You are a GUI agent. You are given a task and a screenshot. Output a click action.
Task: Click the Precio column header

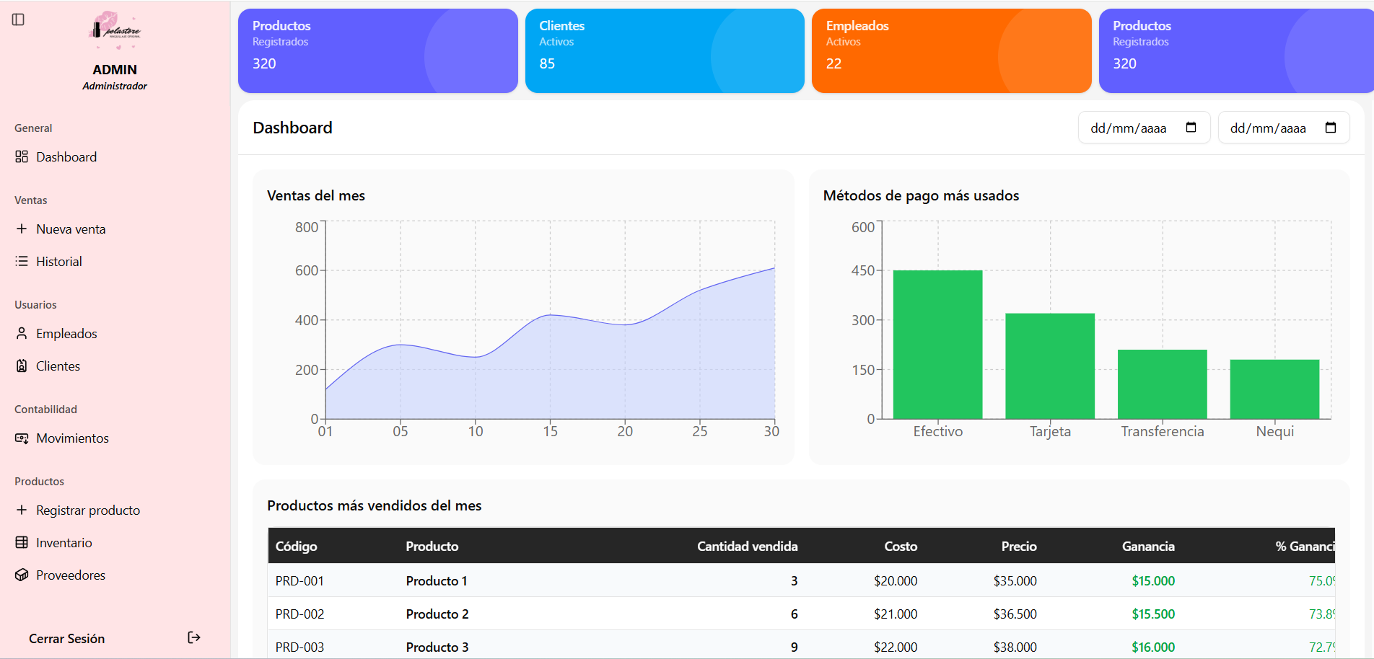pyautogui.click(x=1019, y=546)
